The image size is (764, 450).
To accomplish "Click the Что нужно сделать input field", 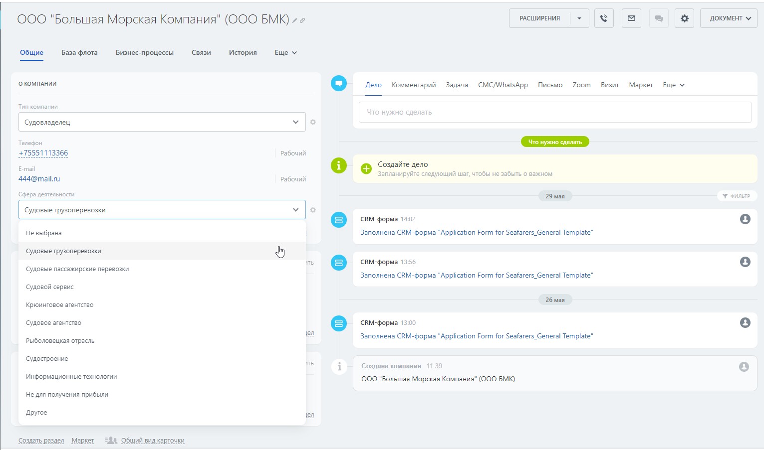I will (554, 112).
